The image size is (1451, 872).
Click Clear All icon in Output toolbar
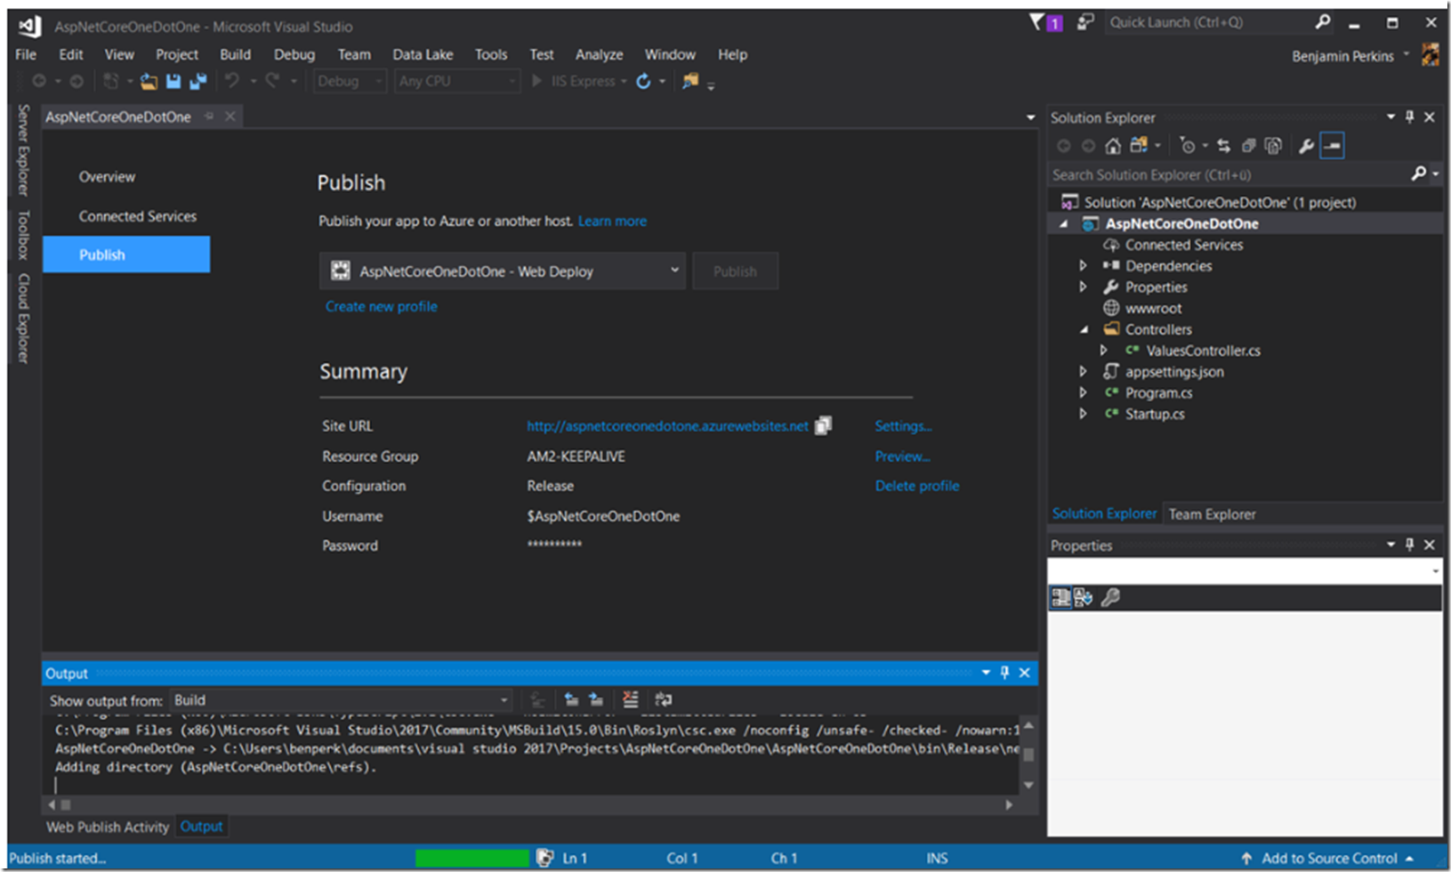(631, 700)
